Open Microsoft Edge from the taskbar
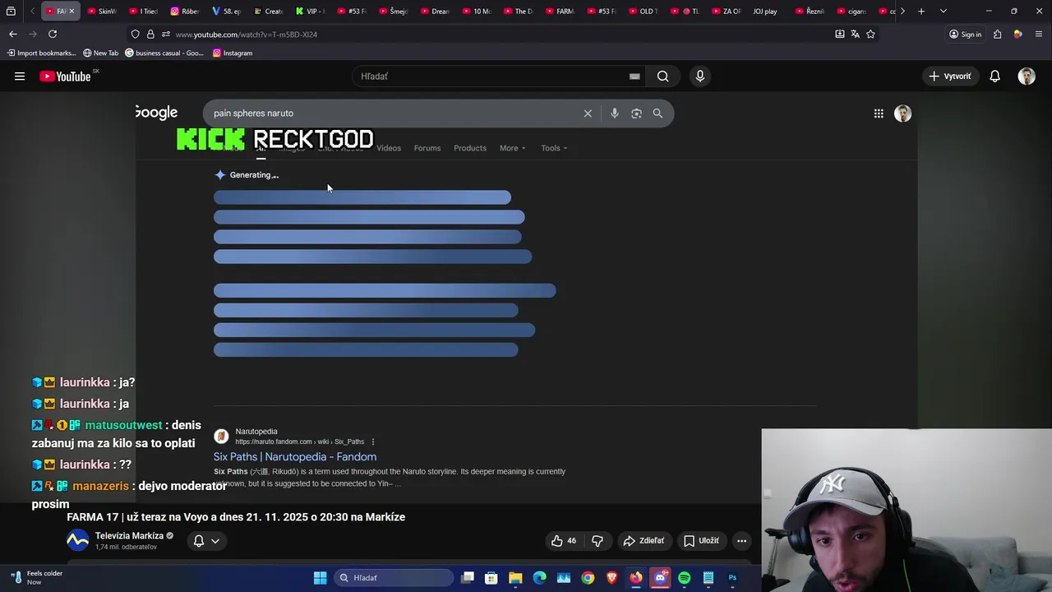This screenshot has height=592, width=1052. pos(539,578)
